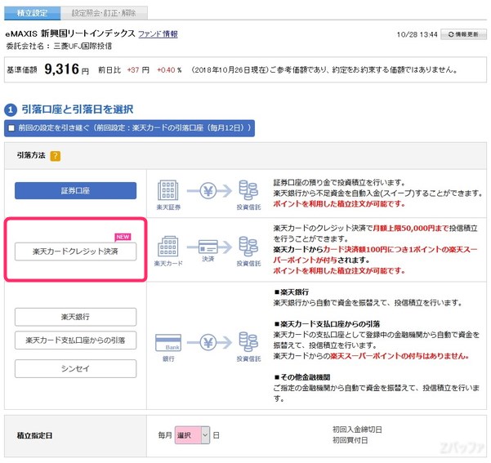This screenshot has height=463, width=491.
Task: Click the yen circle icon in 証券口座 row
Action: [208, 190]
